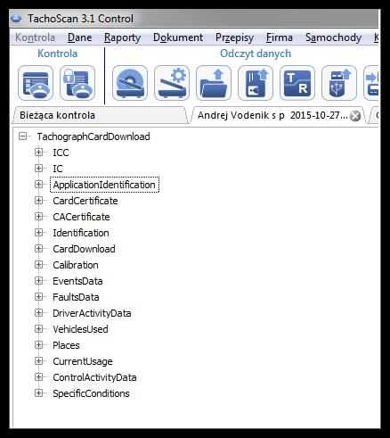Select the SpecificConditions label
390x438 pixels.
coord(91,393)
